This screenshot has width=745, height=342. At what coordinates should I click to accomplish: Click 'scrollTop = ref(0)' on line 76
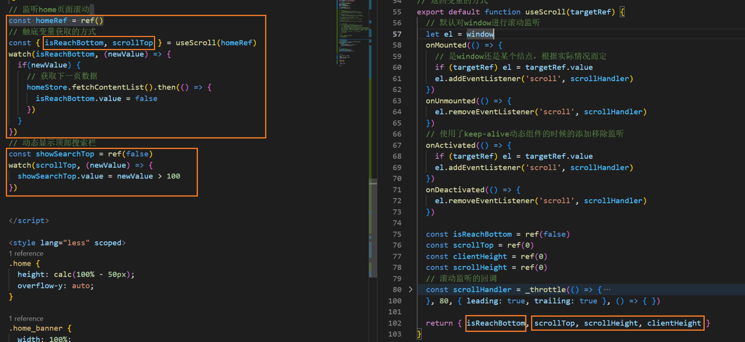tap(493, 245)
